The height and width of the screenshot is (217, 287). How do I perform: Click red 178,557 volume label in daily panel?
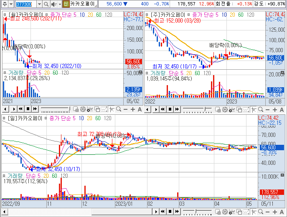tap(272, 192)
